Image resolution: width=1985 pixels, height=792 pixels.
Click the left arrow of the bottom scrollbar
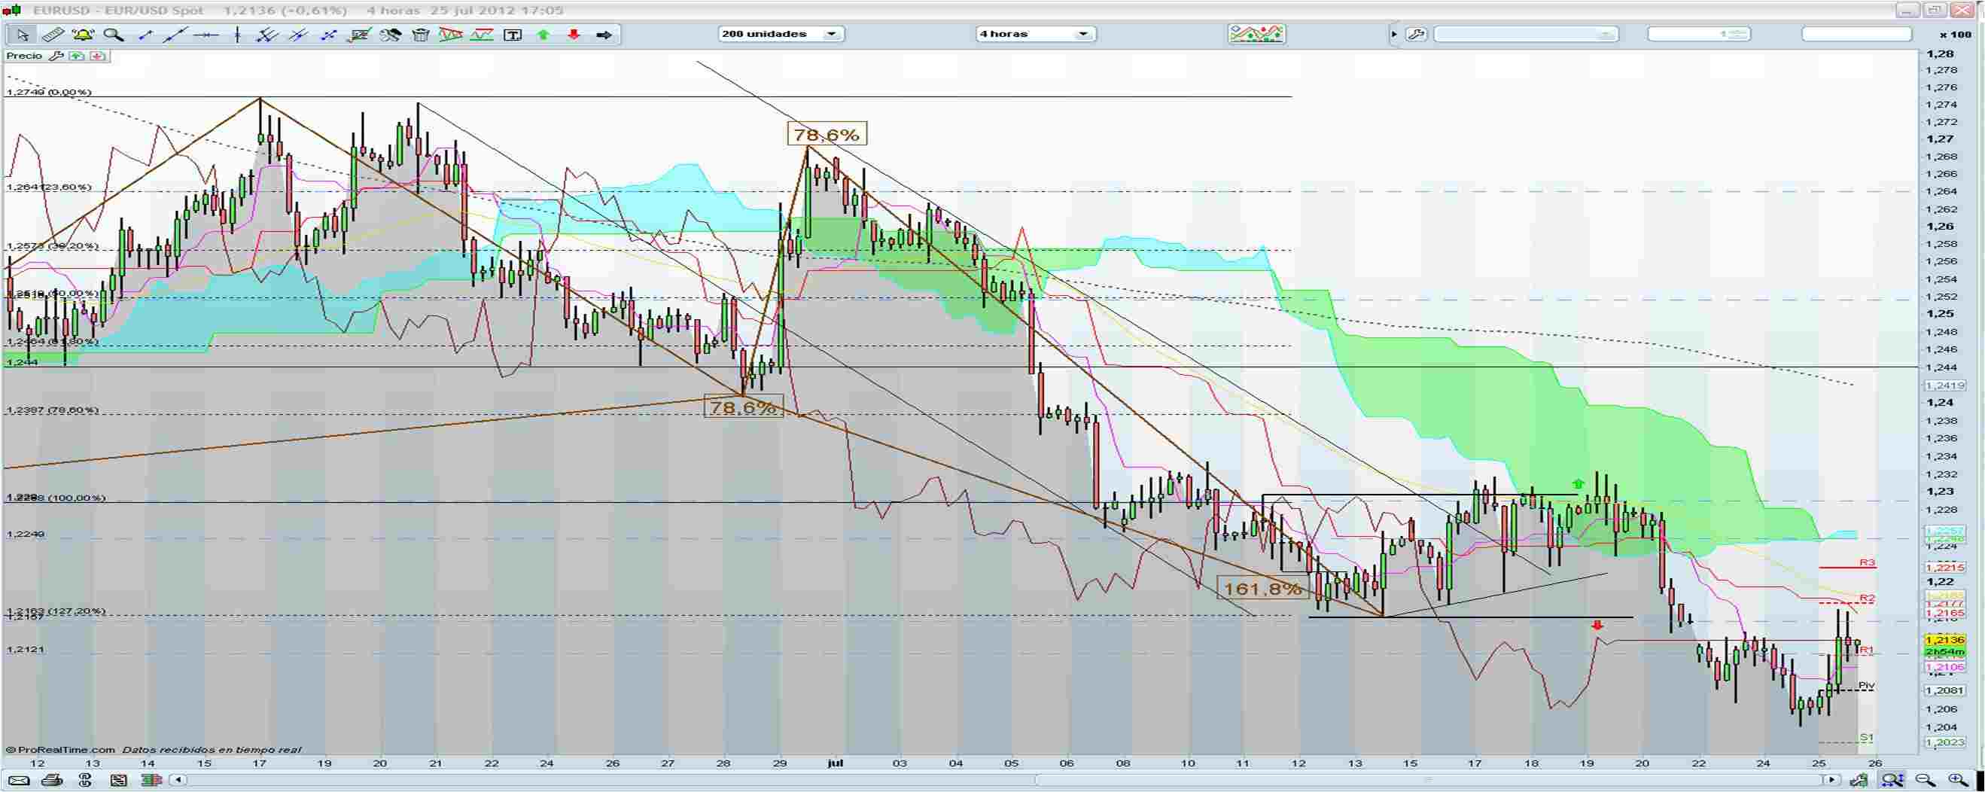pos(177,780)
